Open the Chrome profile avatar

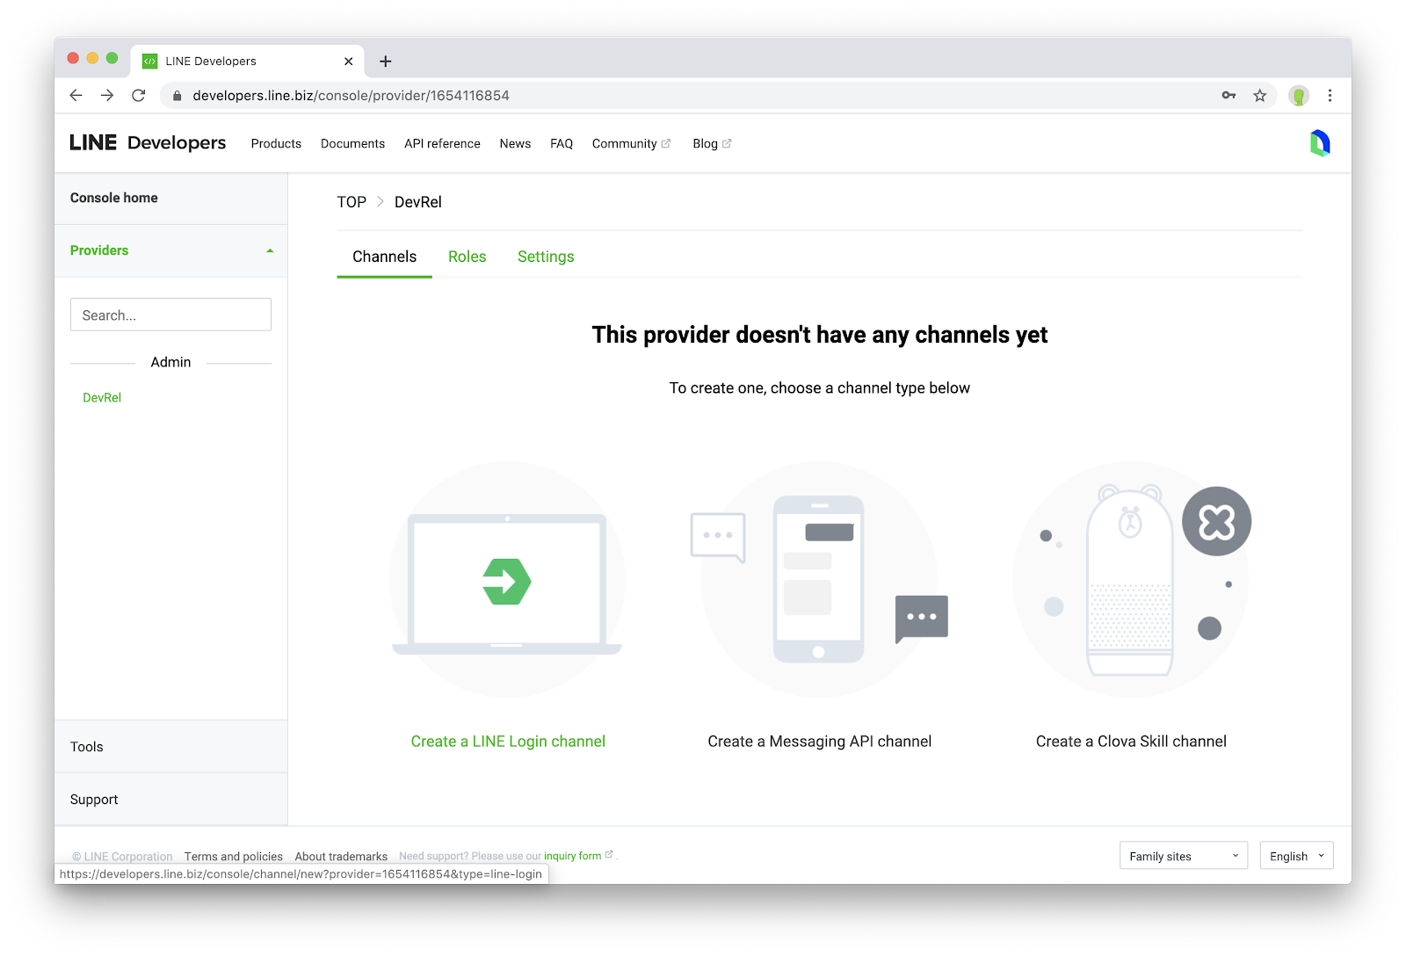coord(1299,96)
